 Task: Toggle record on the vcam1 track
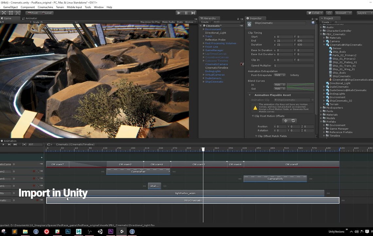point(34,186)
